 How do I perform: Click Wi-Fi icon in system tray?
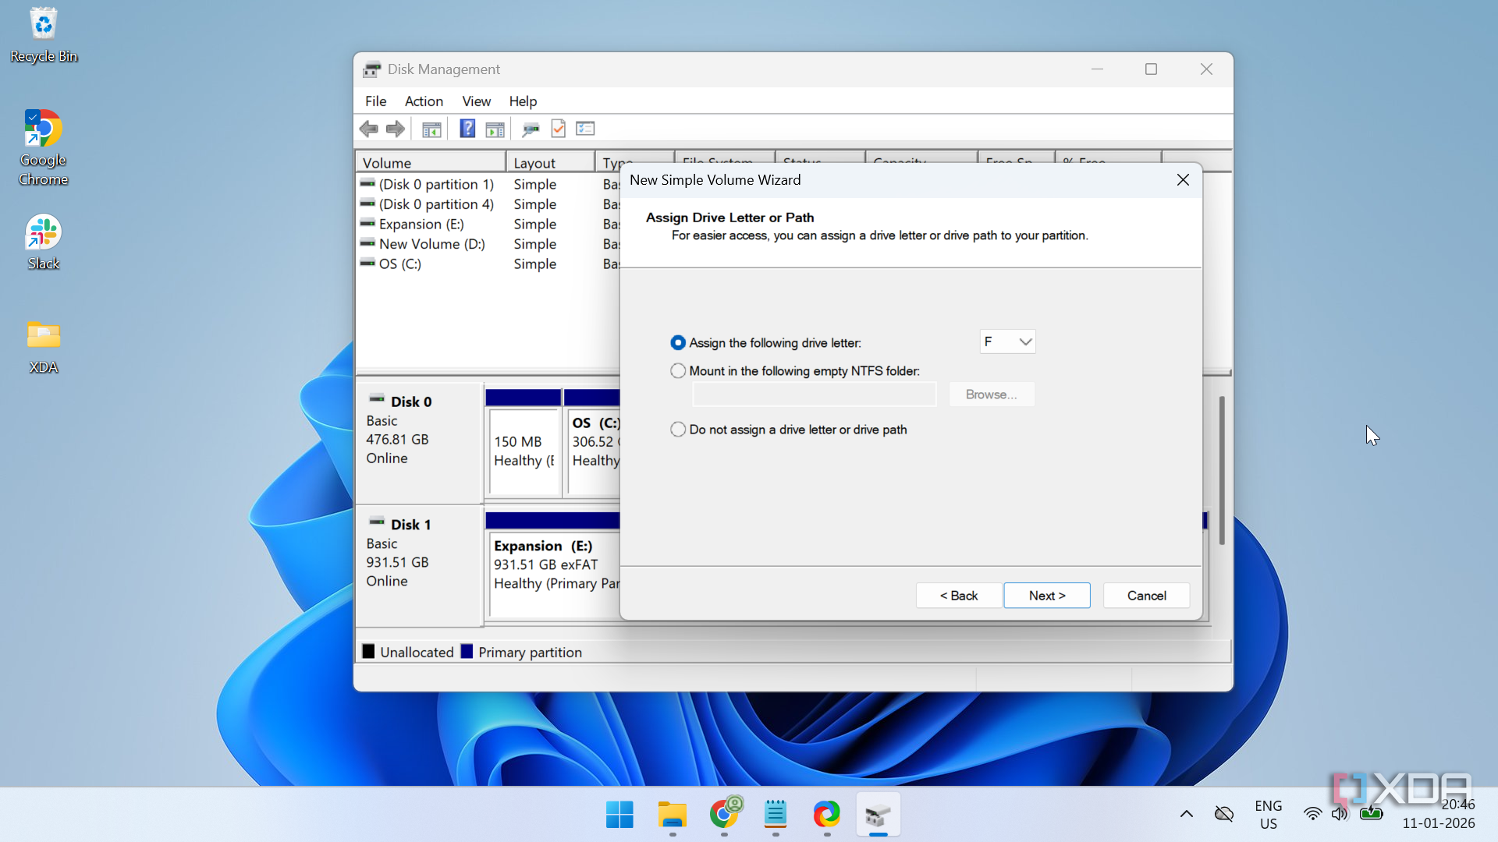pyautogui.click(x=1312, y=814)
